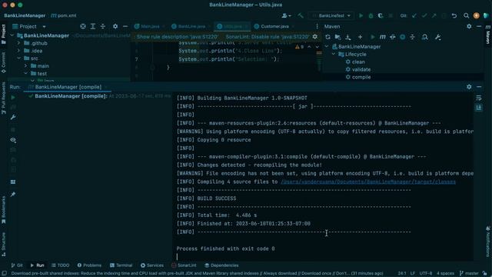Viewport: 492px width, 277px height.
Task: Open Search Everywhere magnifier icon
Action: coord(467,15)
